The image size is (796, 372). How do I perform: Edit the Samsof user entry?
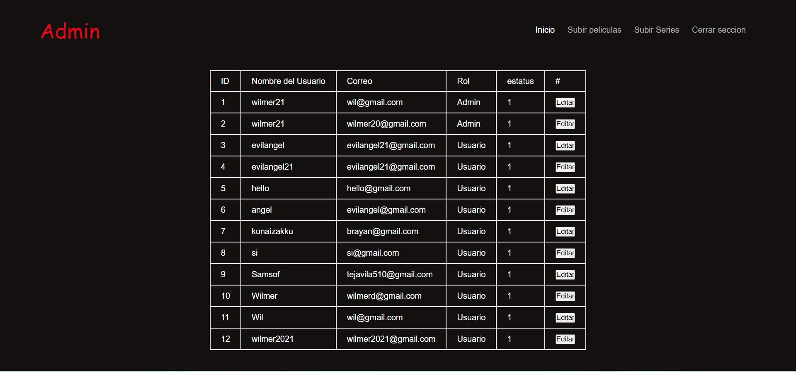(x=565, y=274)
